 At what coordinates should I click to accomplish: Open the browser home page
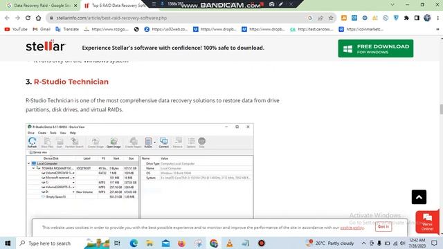pos(39,18)
